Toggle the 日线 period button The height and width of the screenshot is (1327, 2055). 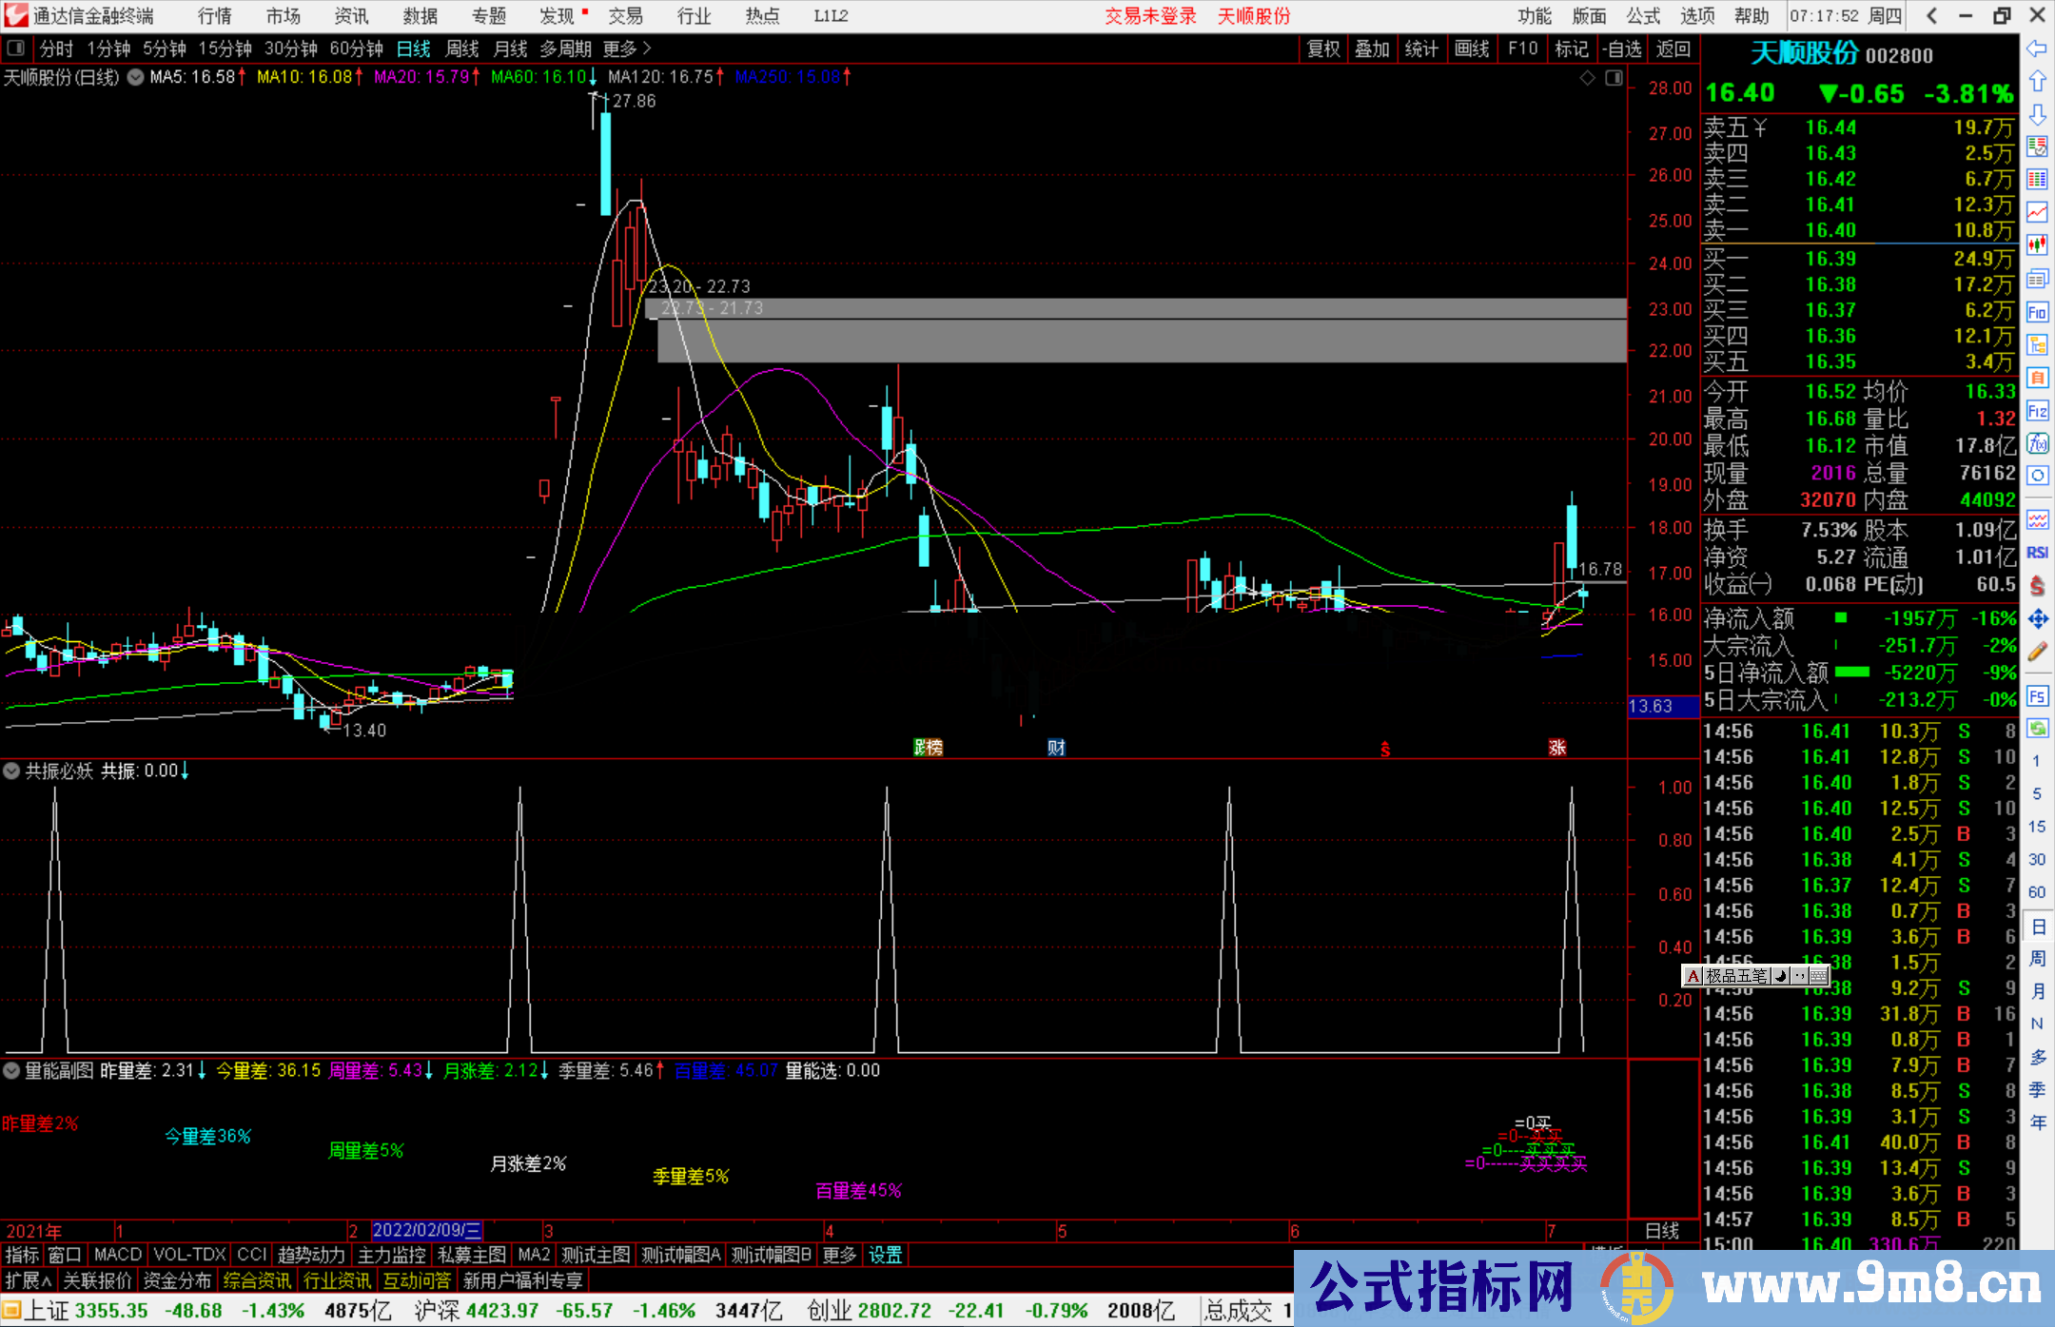click(x=414, y=49)
